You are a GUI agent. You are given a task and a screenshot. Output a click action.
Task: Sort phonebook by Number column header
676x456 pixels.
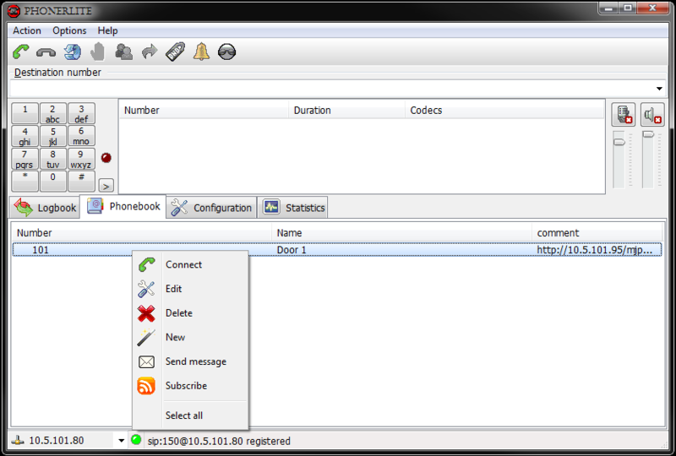[141, 233]
